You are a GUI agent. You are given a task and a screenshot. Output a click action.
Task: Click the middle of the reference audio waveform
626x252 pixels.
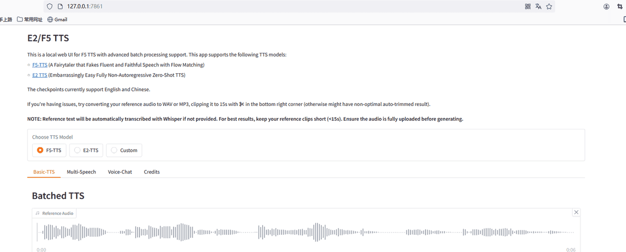306,232
